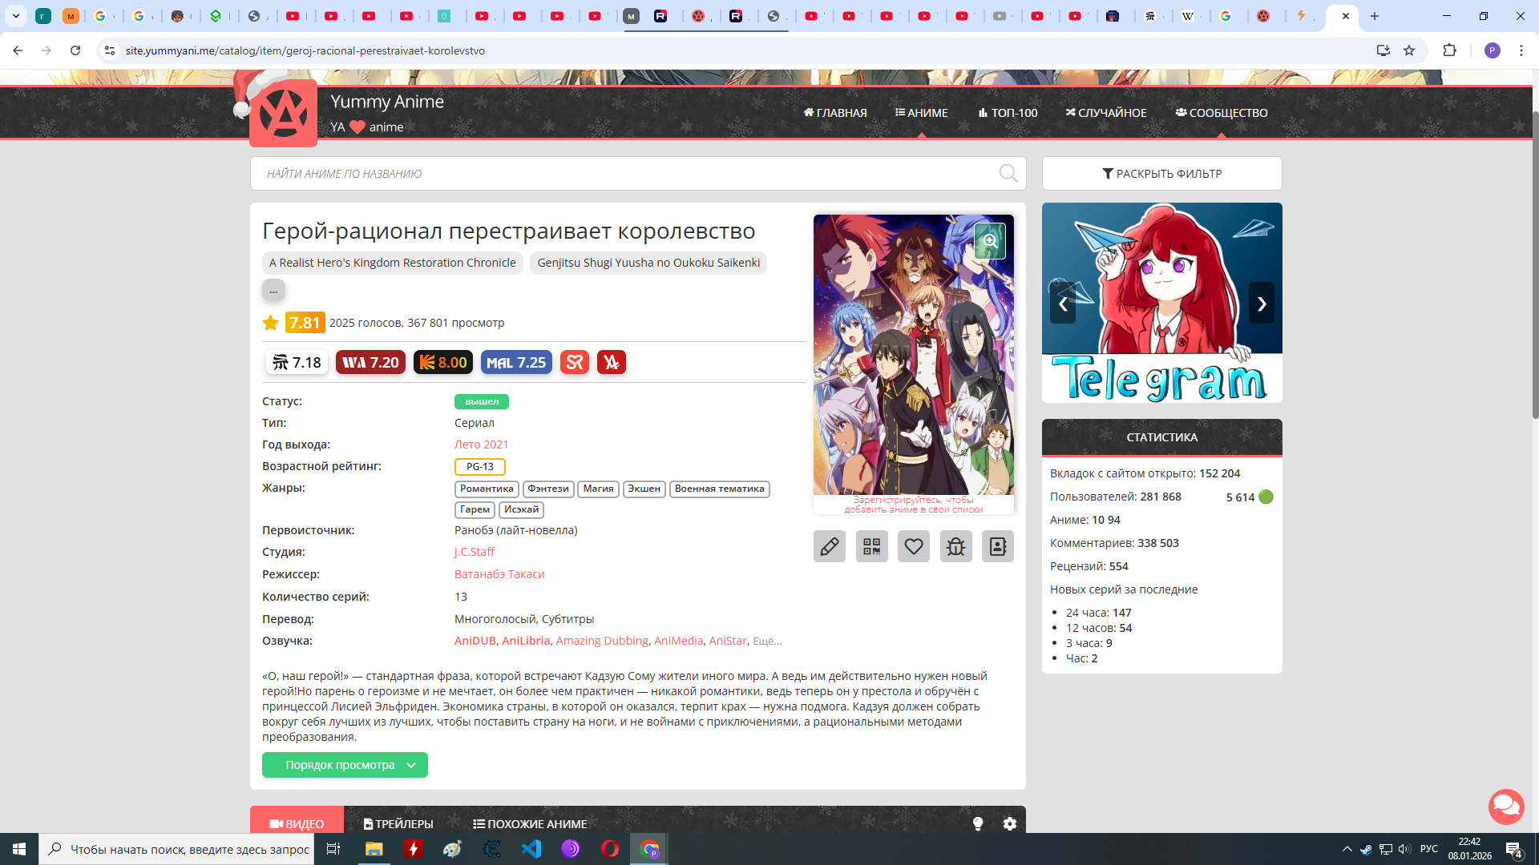The image size is (1539, 865).
Task: Click the search magnifier in anime search field
Action: 1008,174
